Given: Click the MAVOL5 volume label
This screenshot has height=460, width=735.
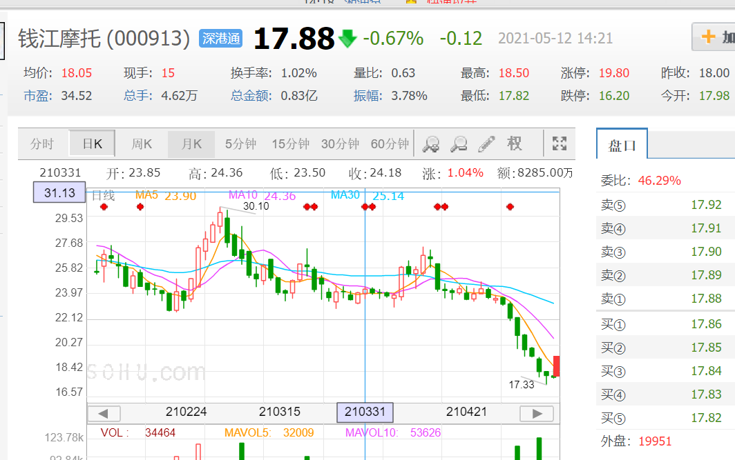Looking at the screenshot, I should [x=247, y=433].
